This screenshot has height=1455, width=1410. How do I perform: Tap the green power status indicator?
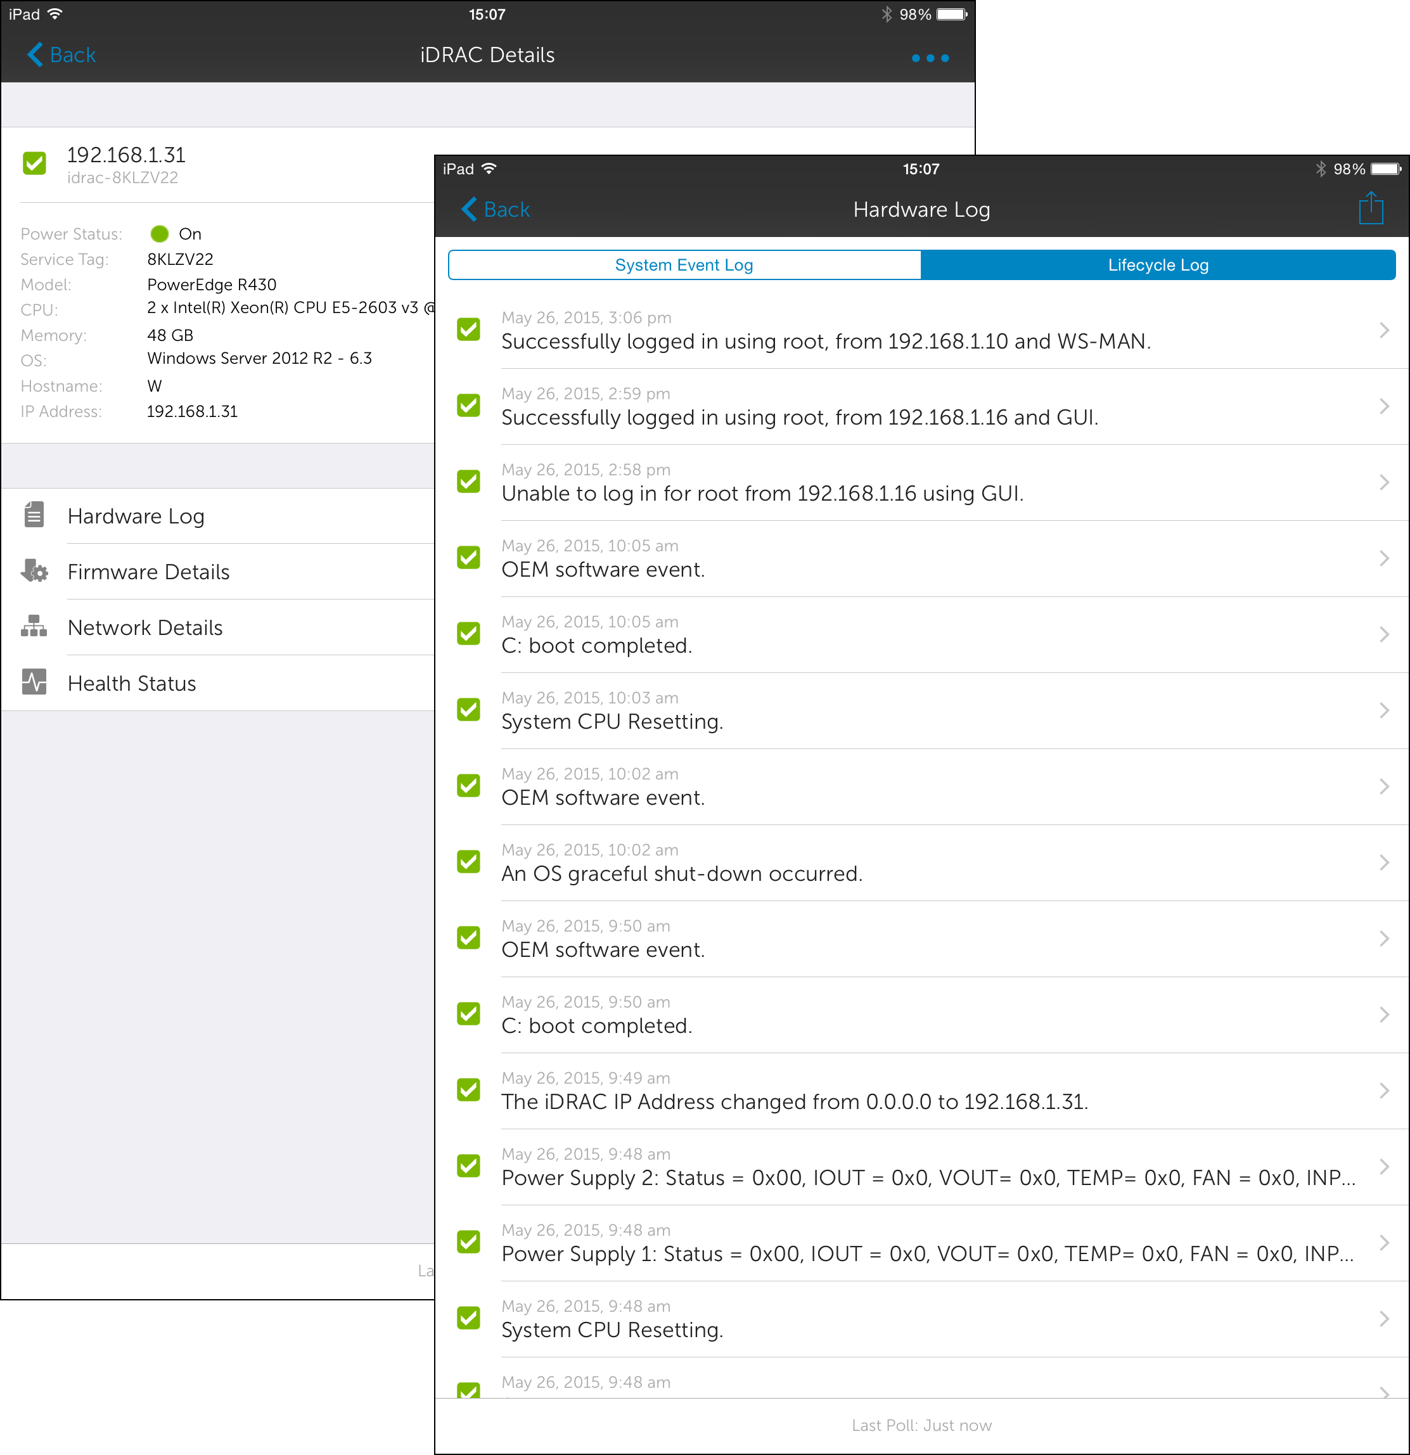(x=159, y=234)
